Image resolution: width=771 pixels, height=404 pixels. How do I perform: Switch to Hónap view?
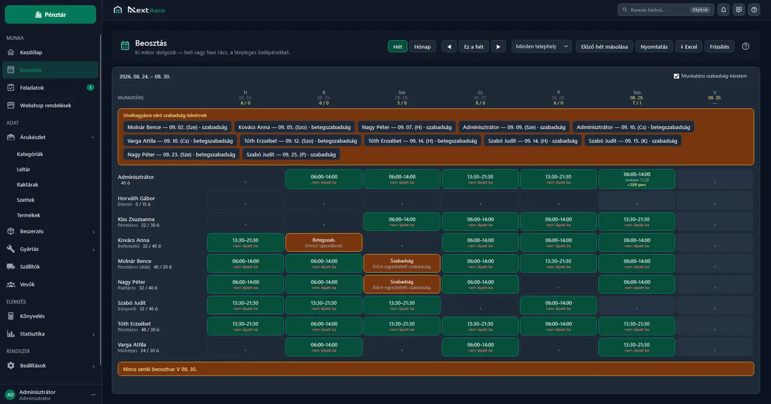[x=422, y=46]
